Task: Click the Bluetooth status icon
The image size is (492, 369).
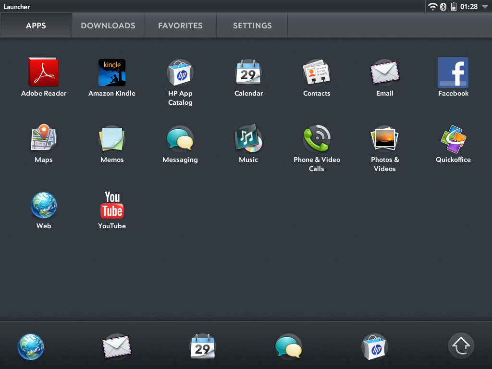Action: [x=443, y=7]
